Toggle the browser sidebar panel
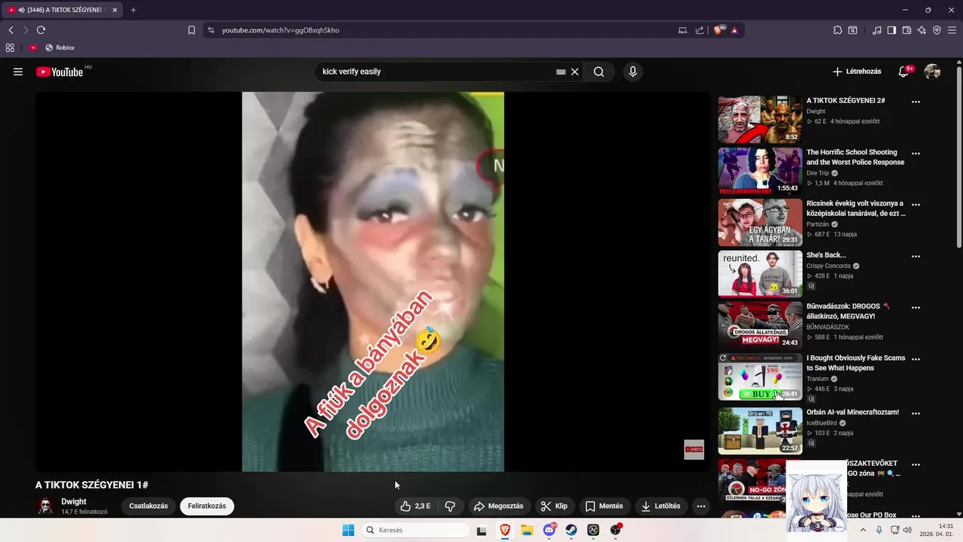Image resolution: width=963 pixels, height=542 pixels. (892, 30)
